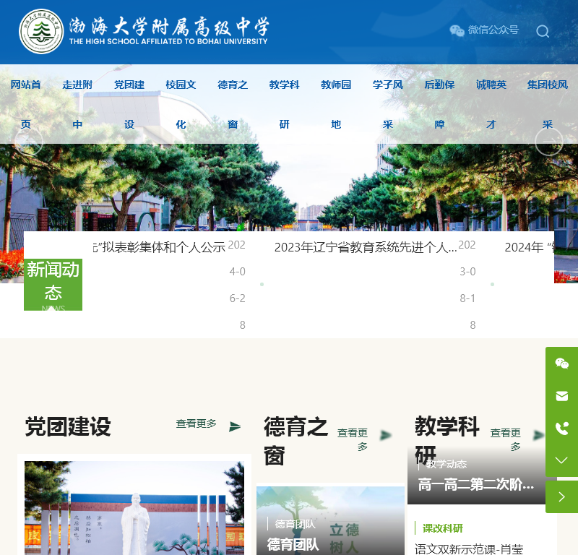Open the 诚聘英才 navigation menu

[491, 105]
